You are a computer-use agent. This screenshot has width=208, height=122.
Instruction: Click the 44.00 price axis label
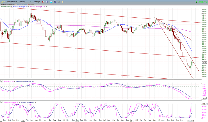(x=204, y=9)
